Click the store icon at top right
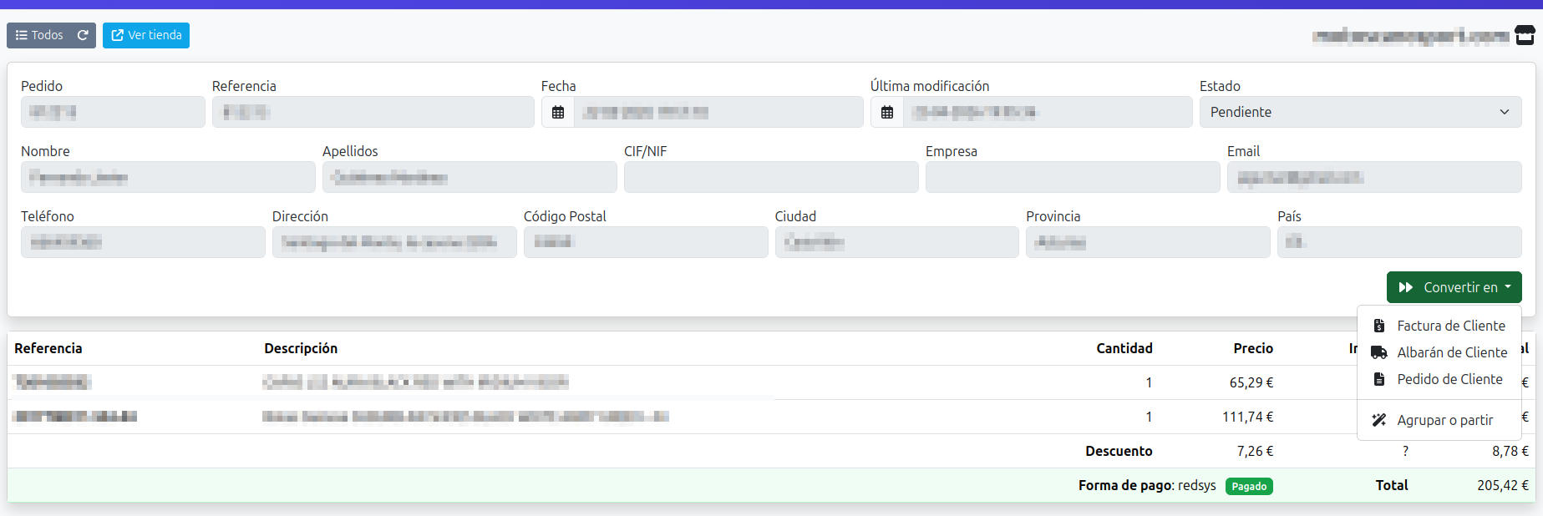Screen dimensions: 1543x516 1525,35
